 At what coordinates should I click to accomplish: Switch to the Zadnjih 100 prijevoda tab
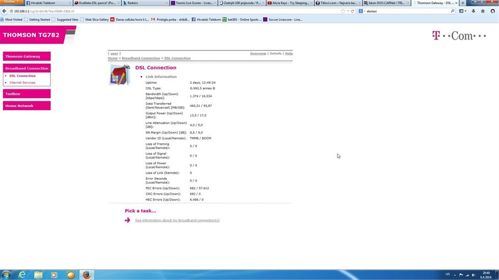242,3
